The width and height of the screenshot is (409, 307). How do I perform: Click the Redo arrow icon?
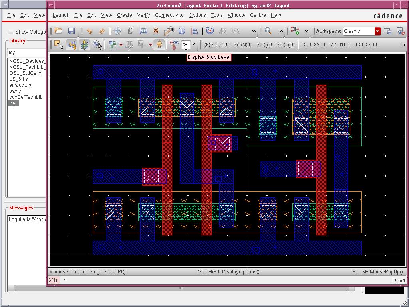(x=102, y=31)
